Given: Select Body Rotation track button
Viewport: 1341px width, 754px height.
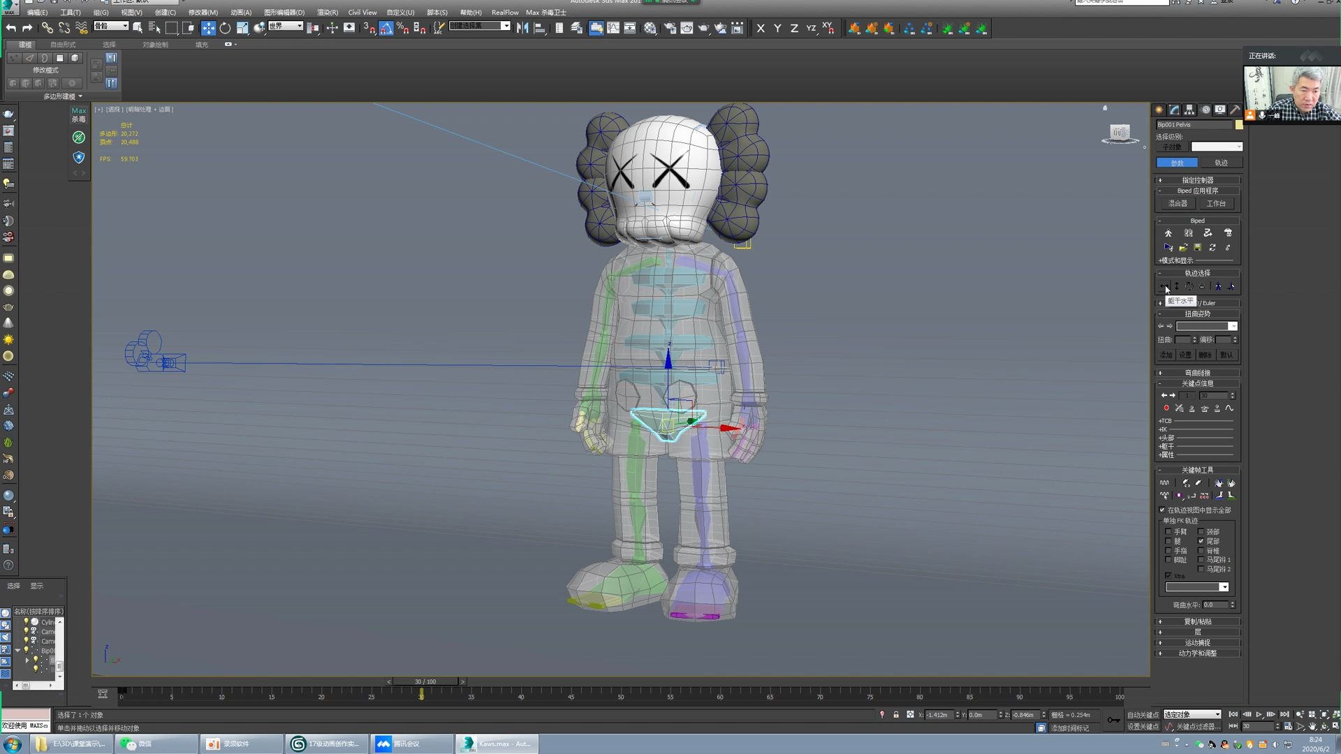Looking at the screenshot, I should (1189, 286).
